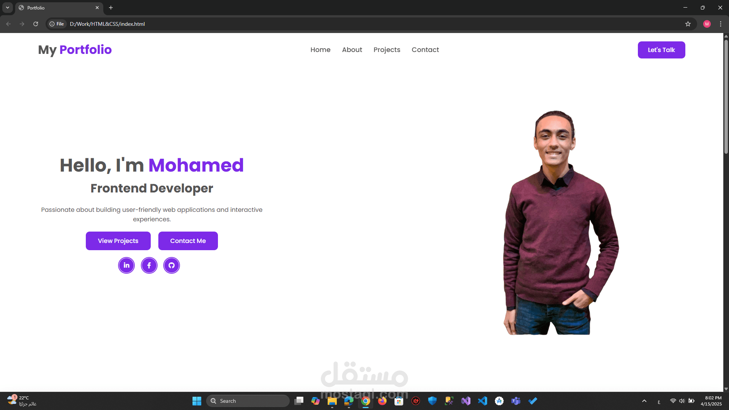
Task: Open Chrome's three-dot menu
Action: [x=721, y=24]
